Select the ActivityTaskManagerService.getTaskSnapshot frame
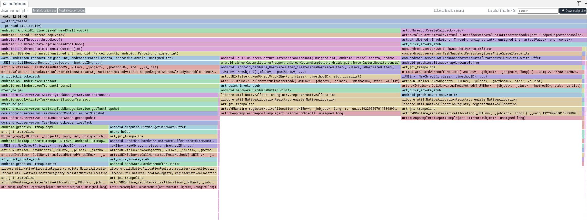 pyautogui.click(x=109, y=109)
